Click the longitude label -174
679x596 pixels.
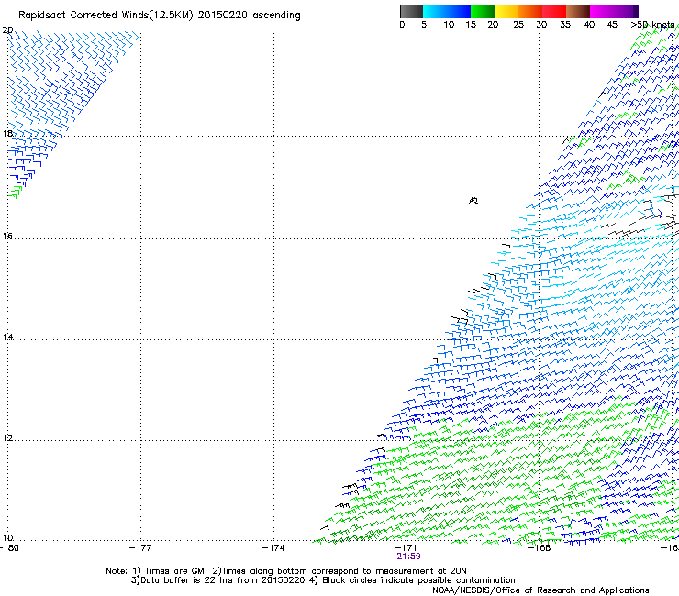tap(273, 548)
